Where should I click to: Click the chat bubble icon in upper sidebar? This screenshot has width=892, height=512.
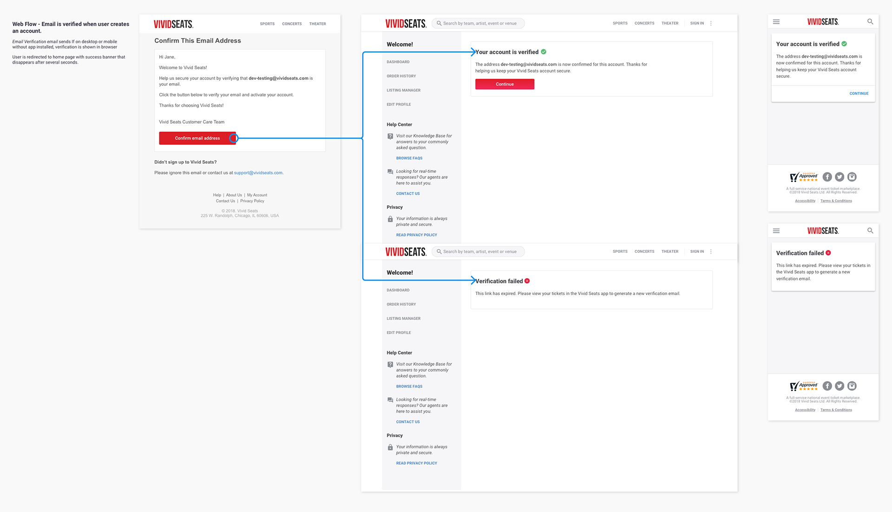coord(390,172)
